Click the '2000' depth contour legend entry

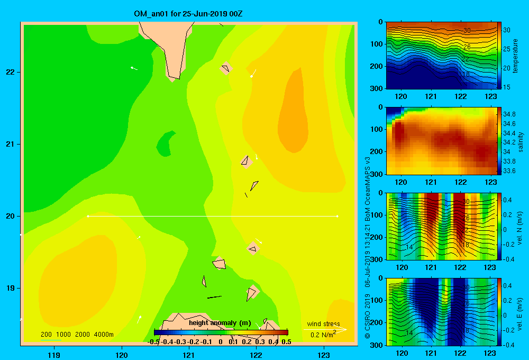[83, 335]
